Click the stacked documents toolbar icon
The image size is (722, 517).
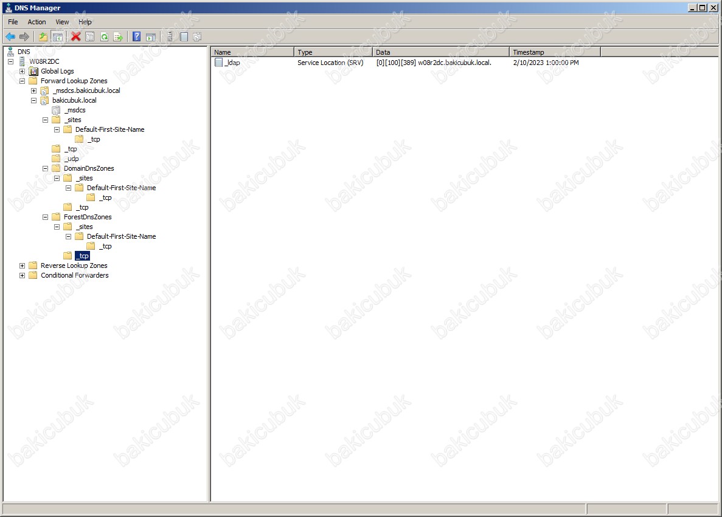[198, 37]
